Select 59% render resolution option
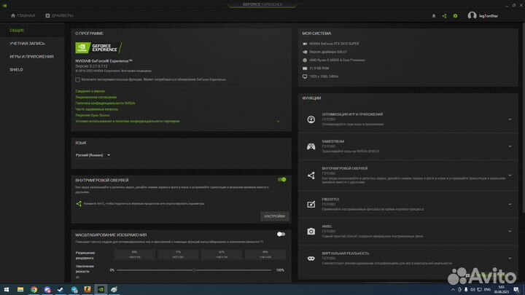 click(265, 254)
